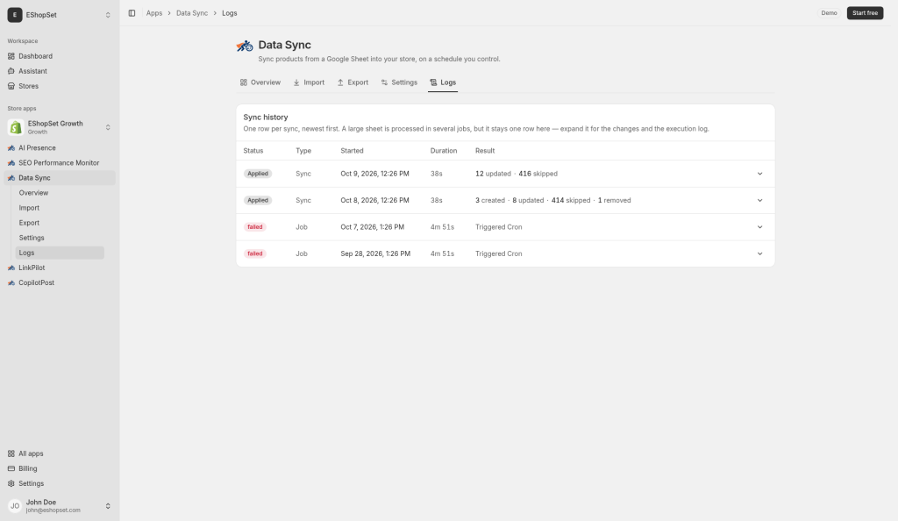Switch to the Import tab
Screen dimensions: 898x521
pos(309,82)
